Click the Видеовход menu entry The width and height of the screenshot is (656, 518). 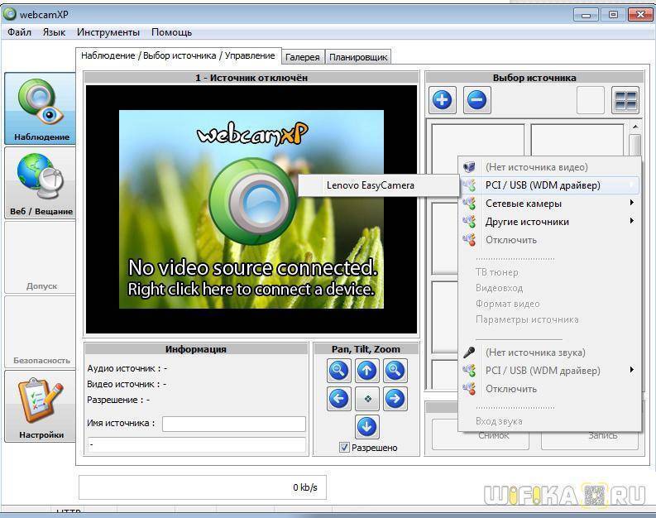pos(499,288)
